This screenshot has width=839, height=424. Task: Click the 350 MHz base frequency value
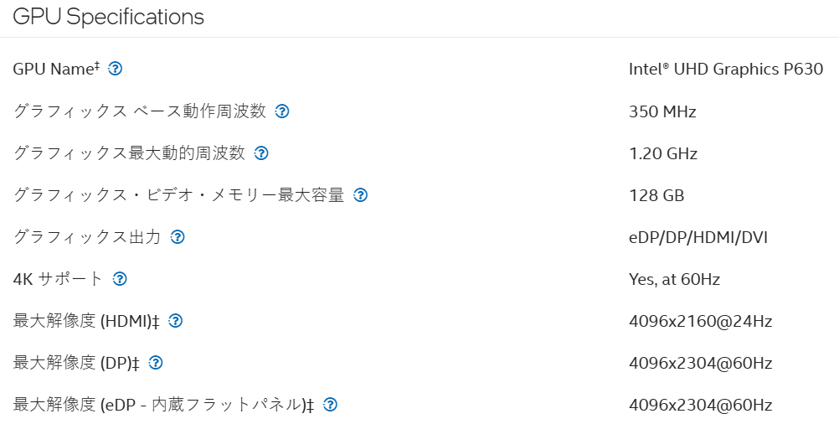coord(662,111)
